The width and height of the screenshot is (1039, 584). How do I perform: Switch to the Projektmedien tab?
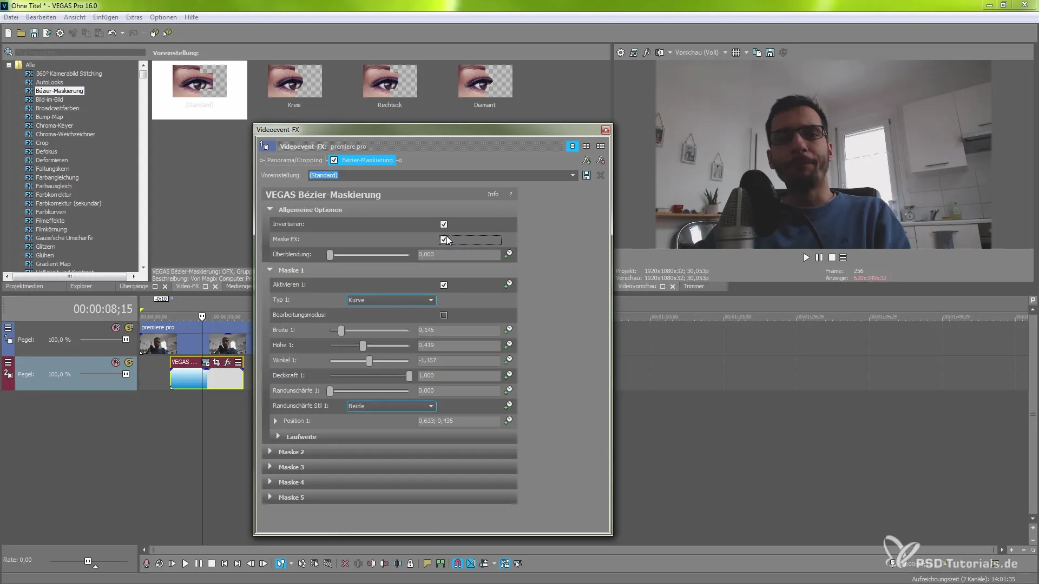24,286
